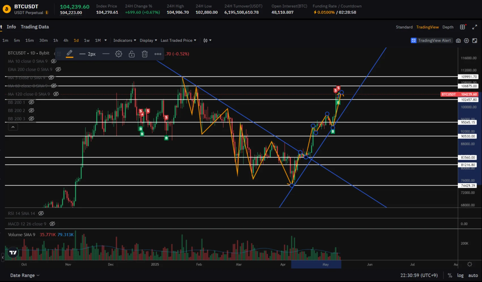The image size is (482, 282).
Task: Switch to the Info tab
Action: pos(11,27)
